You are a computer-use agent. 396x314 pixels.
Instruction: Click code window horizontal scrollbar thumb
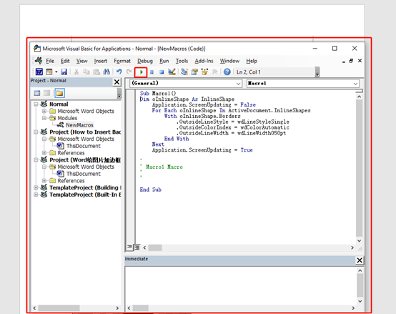coord(155,247)
